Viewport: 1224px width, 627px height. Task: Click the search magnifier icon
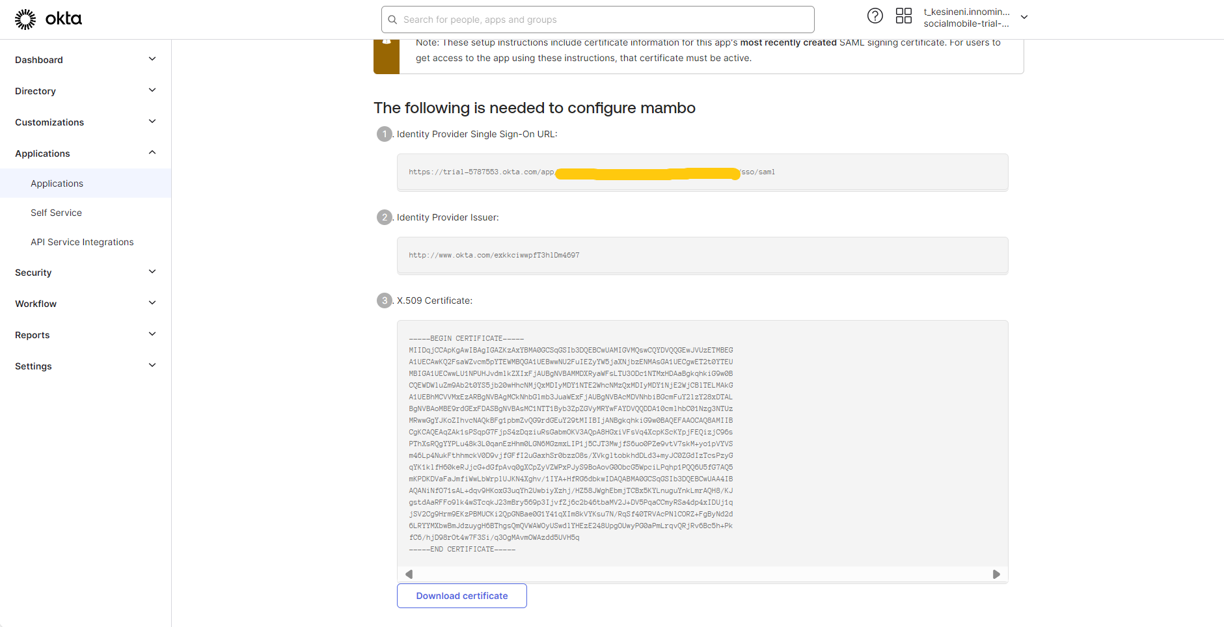pos(392,20)
